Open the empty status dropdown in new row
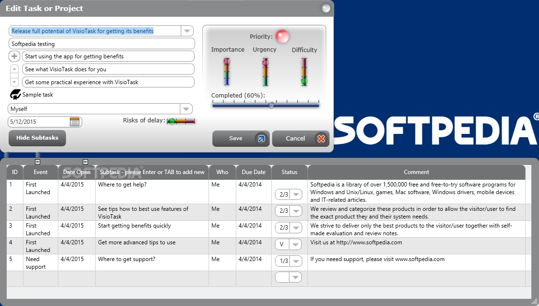Image resolution: width=539 pixels, height=306 pixels. [x=296, y=277]
